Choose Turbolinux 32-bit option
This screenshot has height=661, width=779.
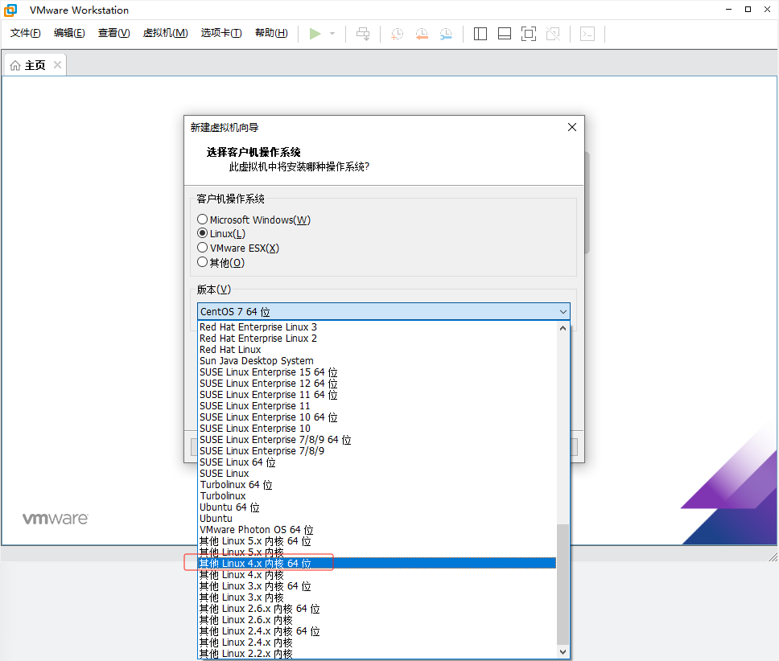tap(377, 496)
